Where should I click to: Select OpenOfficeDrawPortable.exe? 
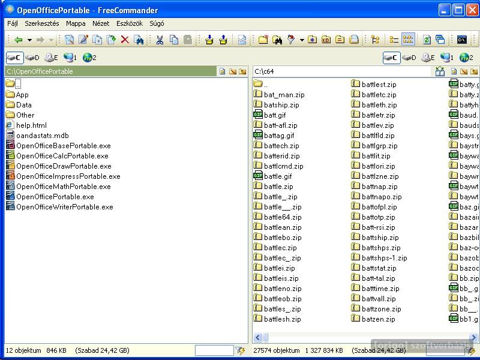pos(59,166)
